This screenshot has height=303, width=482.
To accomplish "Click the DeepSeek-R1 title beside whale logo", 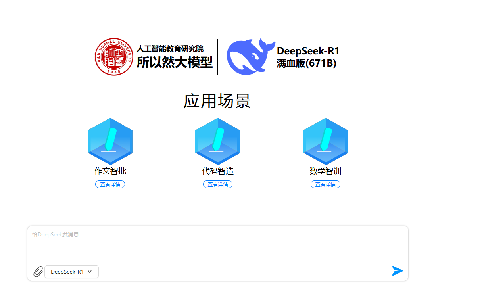I will point(308,51).
